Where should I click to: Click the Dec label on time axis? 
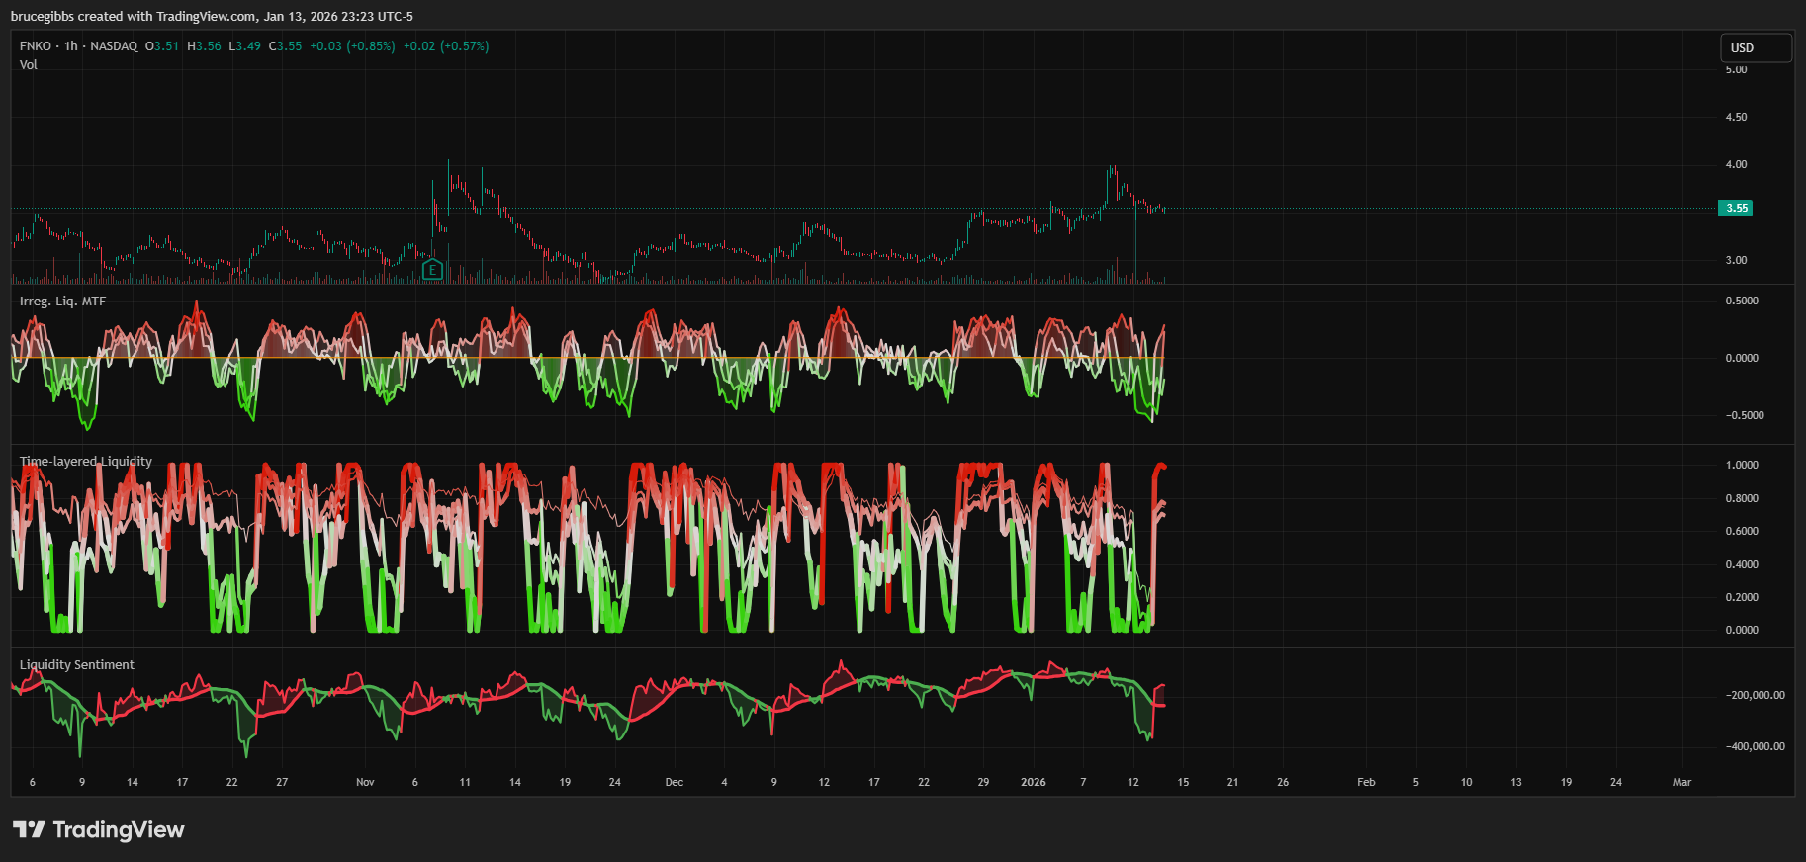(674, 782)
